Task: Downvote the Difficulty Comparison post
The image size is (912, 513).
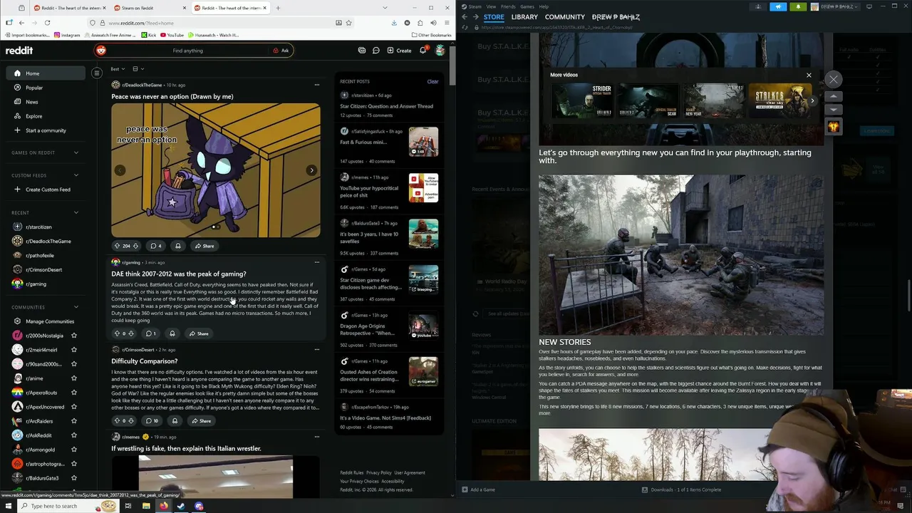Action: point(131,421)
